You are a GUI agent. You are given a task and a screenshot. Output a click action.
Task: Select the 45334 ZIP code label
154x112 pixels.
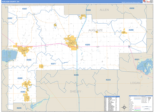click(x=108, y=80)
